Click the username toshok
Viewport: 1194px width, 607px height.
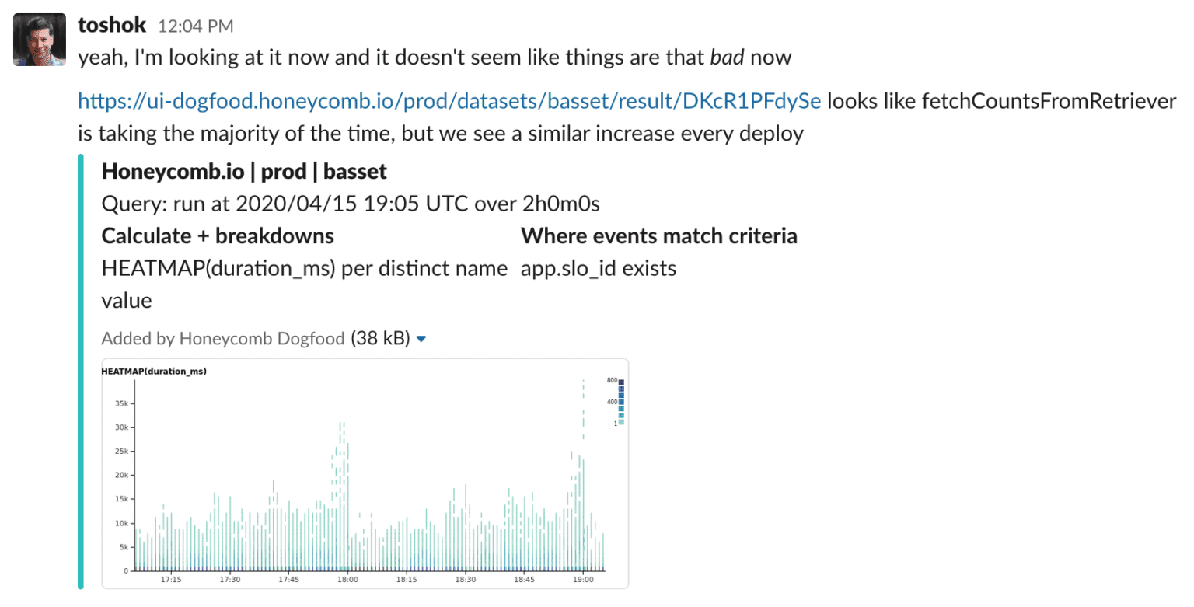pos(112,25)
